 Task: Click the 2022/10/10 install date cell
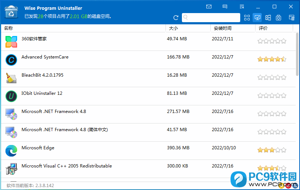tap(224, 147)
